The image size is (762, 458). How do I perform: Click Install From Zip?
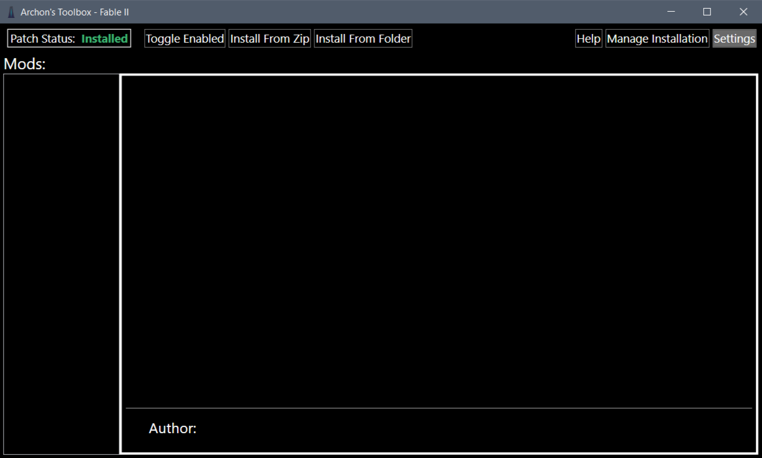point(269,38)
